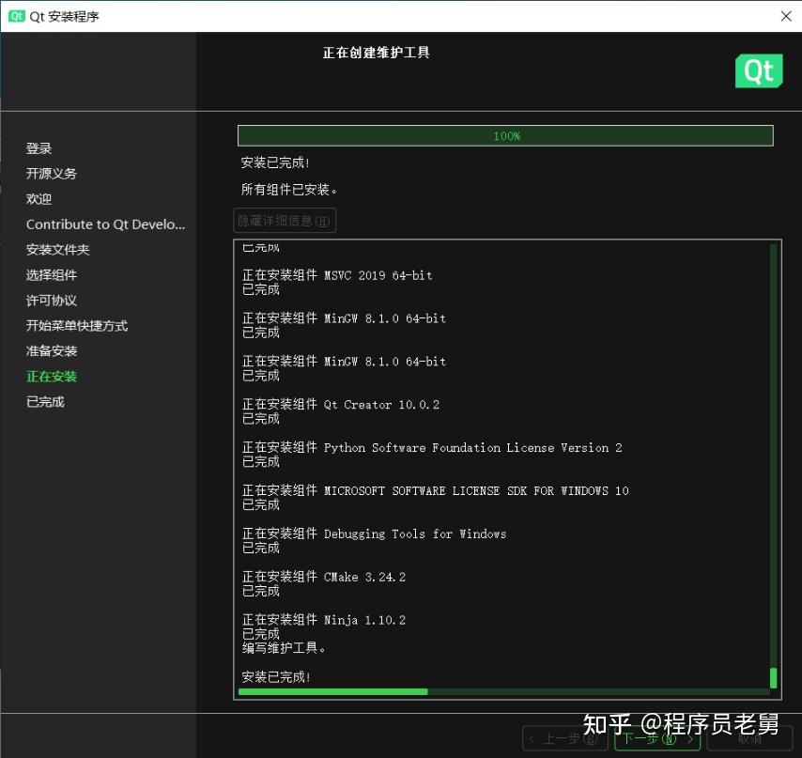This screenshot has width=802, height=758.
Task: Open the 已完成 step in the sidebar
Action: [44, 401]
